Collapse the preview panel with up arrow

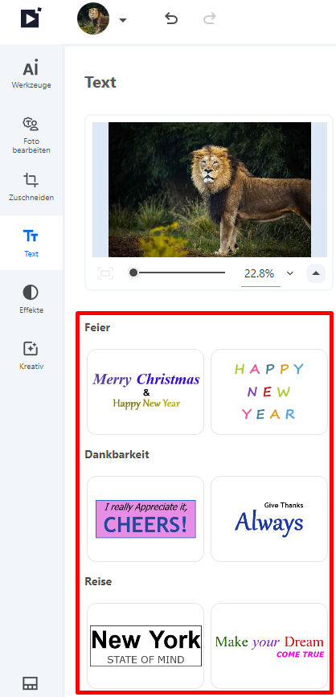point(316,273)
